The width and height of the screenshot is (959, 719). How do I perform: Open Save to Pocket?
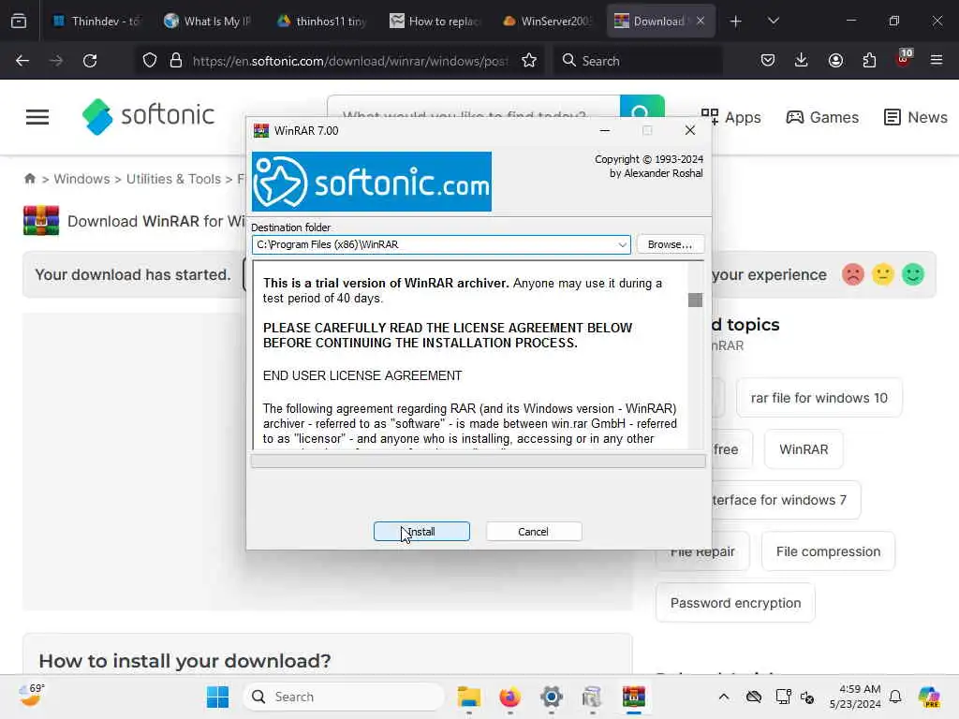(768, 61)
